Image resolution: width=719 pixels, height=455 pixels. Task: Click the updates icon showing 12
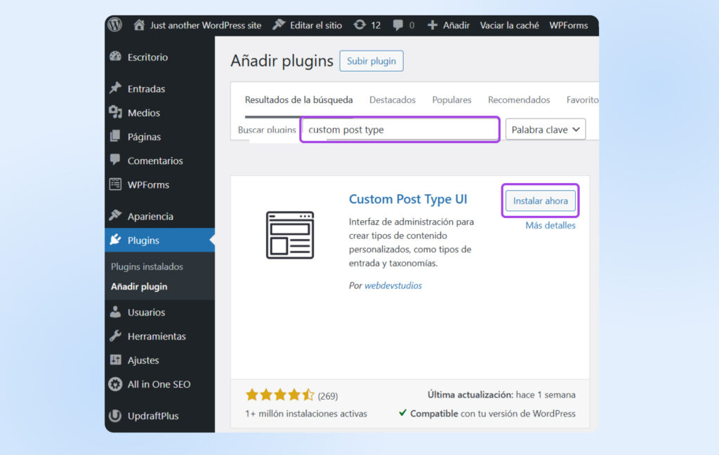(360, 25)
